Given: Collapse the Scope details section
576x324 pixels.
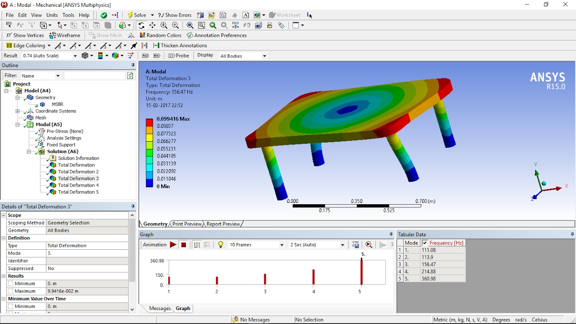Looking at the screenshot, I should pos(4,216).
